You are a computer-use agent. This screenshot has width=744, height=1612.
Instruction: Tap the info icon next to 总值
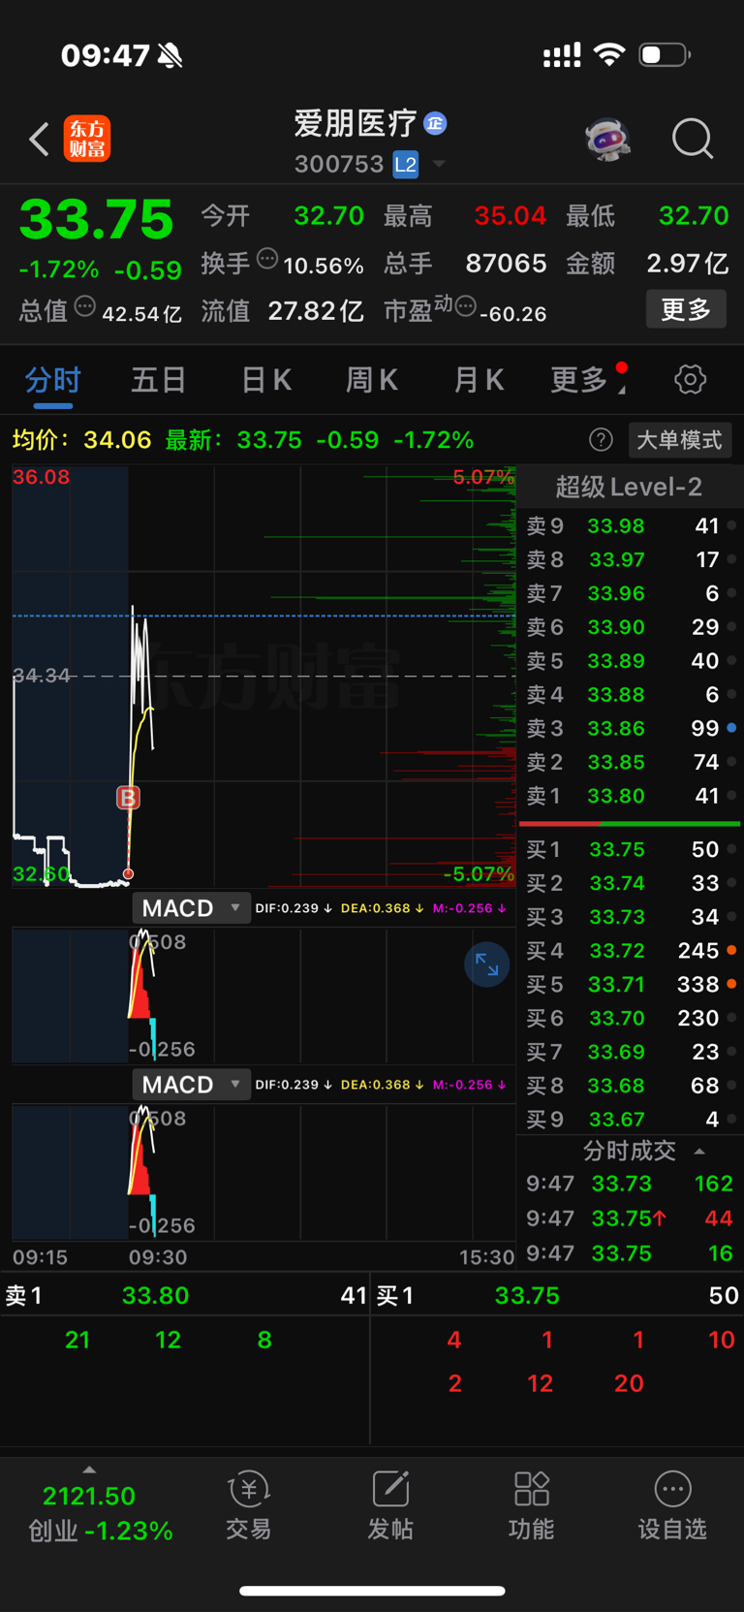85,307
